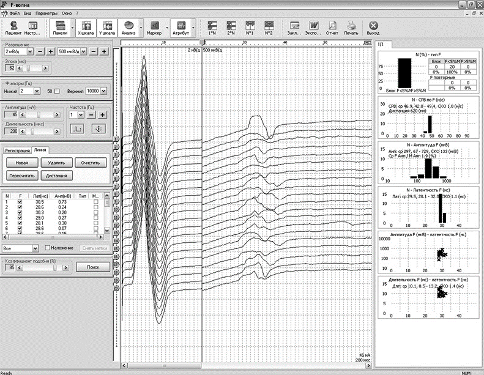Open the Файл menu
484x375 pixels.
15,13
